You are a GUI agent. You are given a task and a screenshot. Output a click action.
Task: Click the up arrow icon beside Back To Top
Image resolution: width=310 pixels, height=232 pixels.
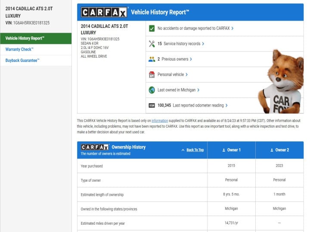(183, 150)
